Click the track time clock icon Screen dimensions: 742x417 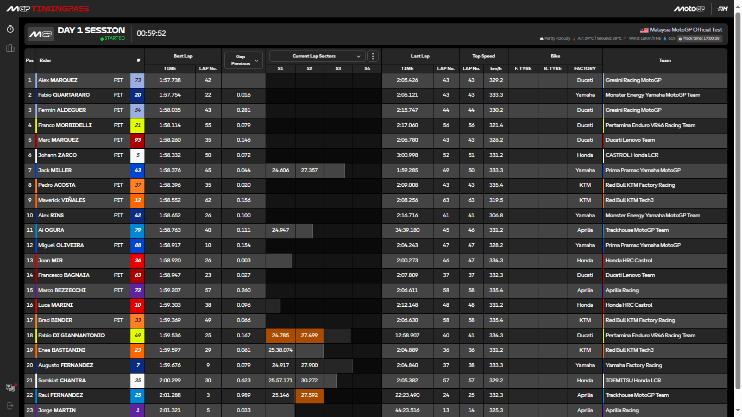click(x=680, y=39)
